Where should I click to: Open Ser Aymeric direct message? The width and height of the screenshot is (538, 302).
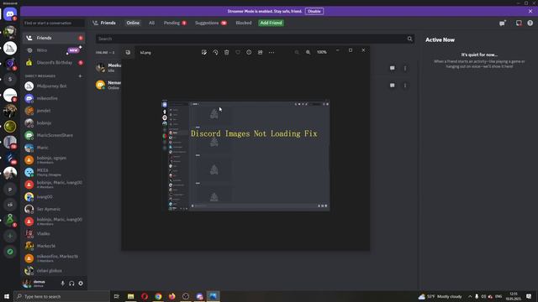tap(54, 209)
